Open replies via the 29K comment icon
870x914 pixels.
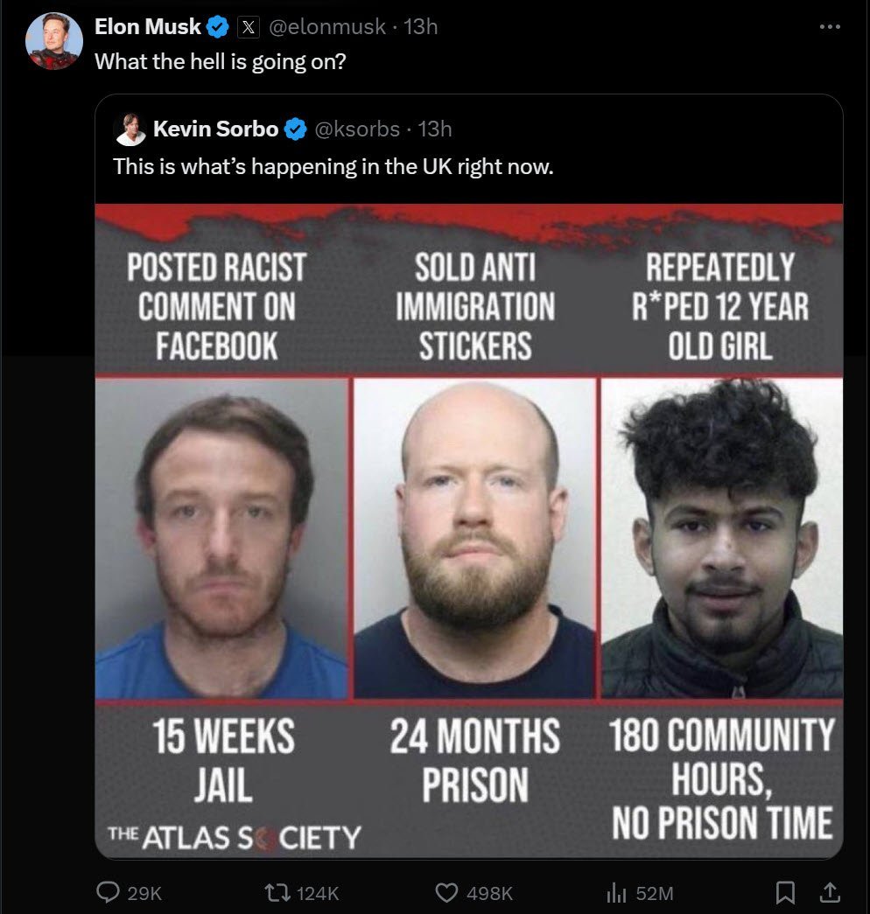tap(108, 892)
